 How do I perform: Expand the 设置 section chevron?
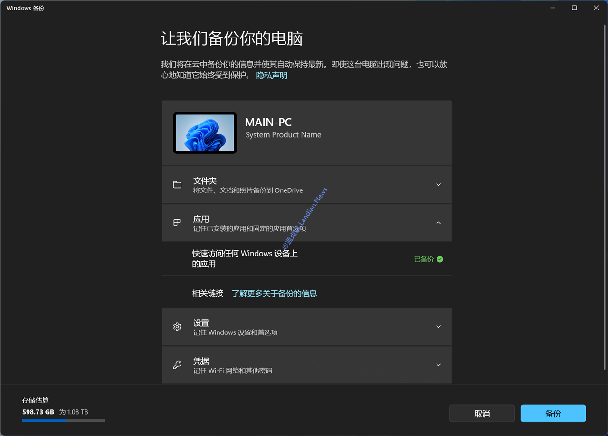coord(438,327)
